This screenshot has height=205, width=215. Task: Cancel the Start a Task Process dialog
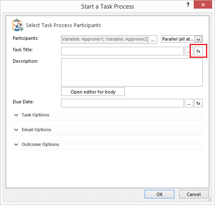click(194, 194)
